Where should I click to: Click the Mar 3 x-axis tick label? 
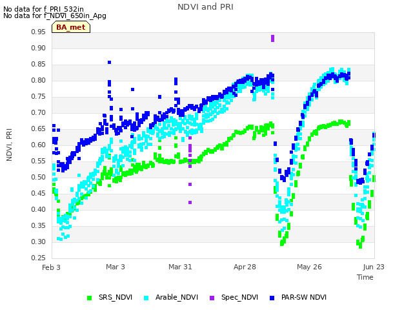click(x=116, y=267)
